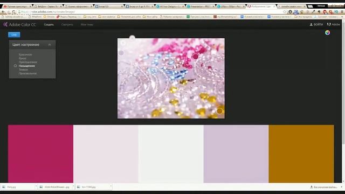This screenshot has width=345, height=194.
Task: Click the user icon beside ВОЙТИ
Action: click(311, 24)
